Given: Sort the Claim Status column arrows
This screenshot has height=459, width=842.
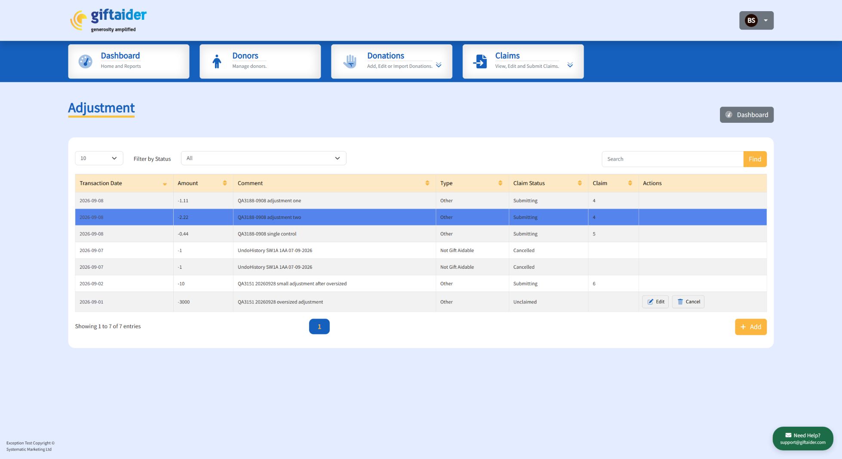Looking at the screenshot, I should [x=580, y=183].
